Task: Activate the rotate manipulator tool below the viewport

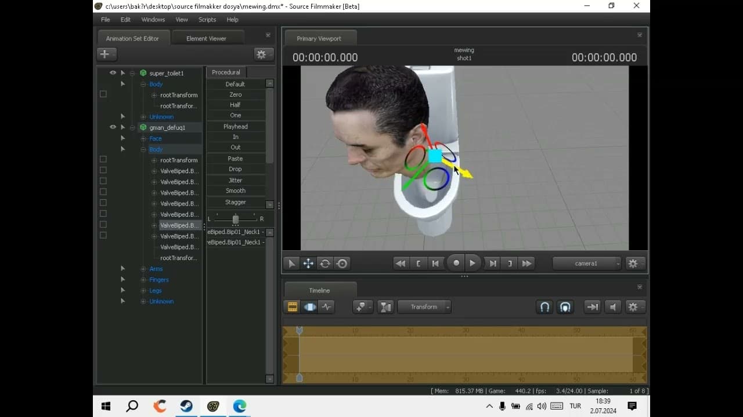Action: (325, 264)
